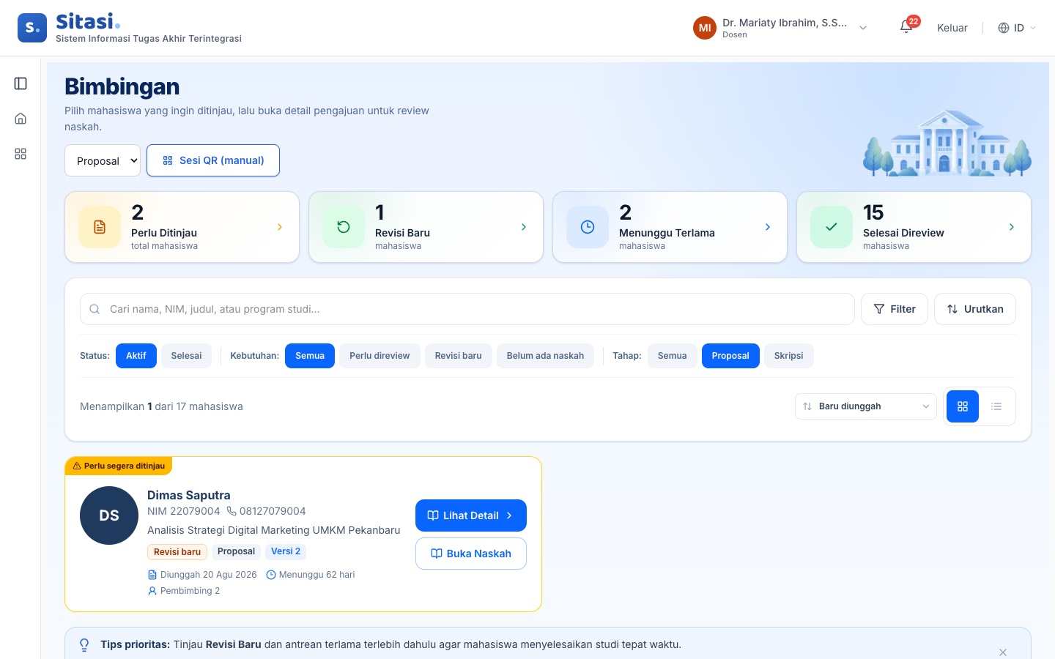Click the Urutkan sort button
Screen dimensions: 1055x659
coord(975,309)
